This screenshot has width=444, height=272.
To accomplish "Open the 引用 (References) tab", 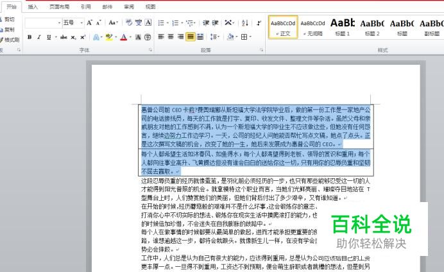I will 85,6.
